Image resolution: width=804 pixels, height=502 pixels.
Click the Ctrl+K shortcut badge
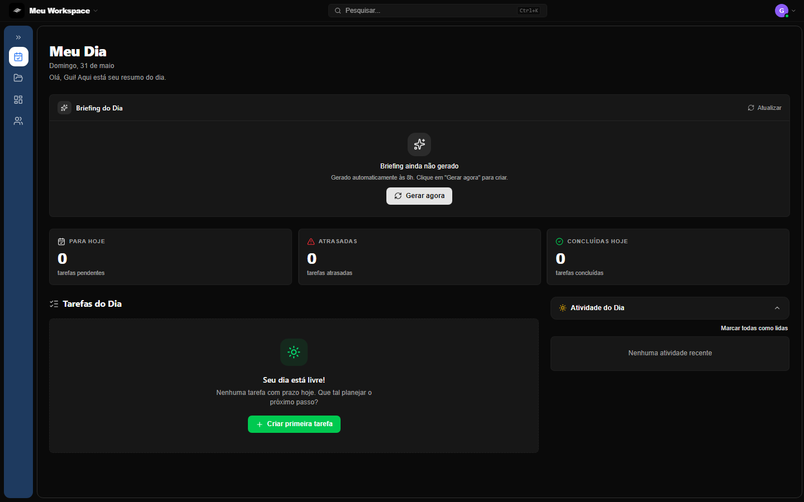click(529, 11)
